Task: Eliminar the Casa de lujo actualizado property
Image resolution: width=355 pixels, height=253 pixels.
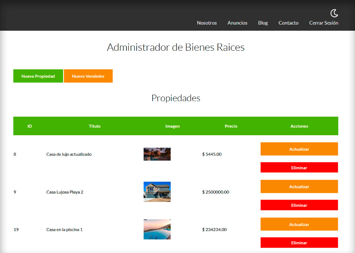Action: point(299,167)
